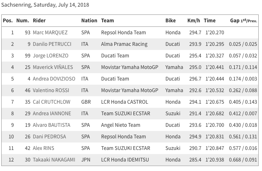
Task: Click the Team column header
Action: click(x=108, y=21)
